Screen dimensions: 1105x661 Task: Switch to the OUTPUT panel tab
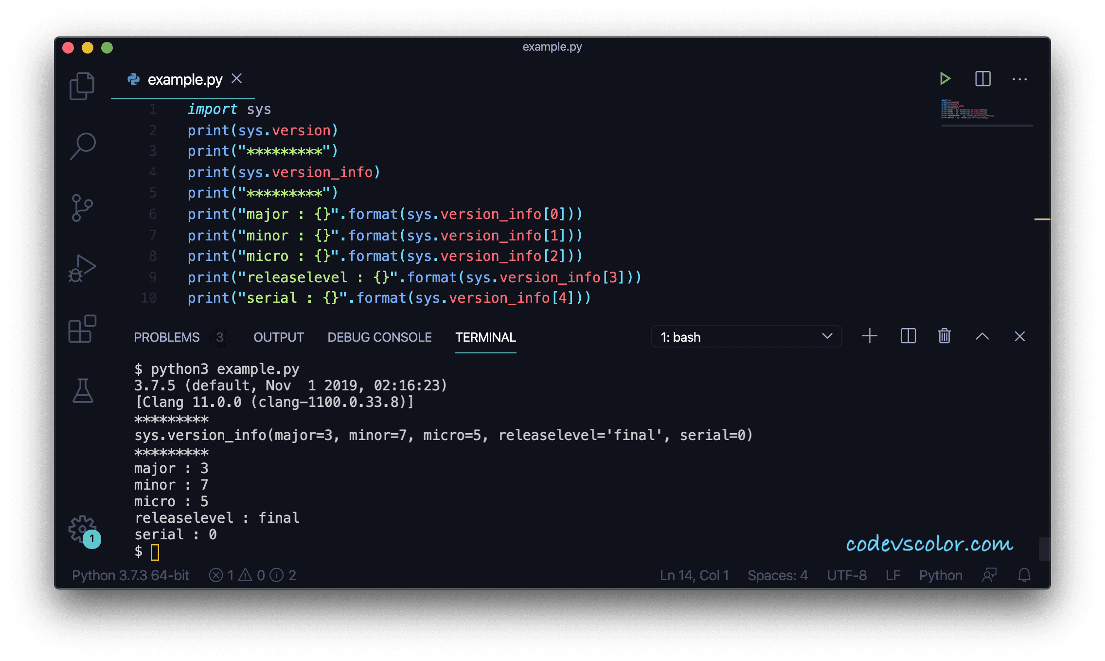pyautogui.click(x=279, y=337)
